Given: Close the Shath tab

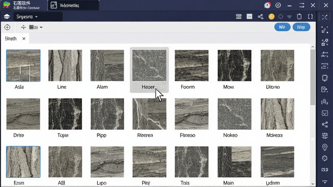Looking at the screenshot, I should coord(24,39).
